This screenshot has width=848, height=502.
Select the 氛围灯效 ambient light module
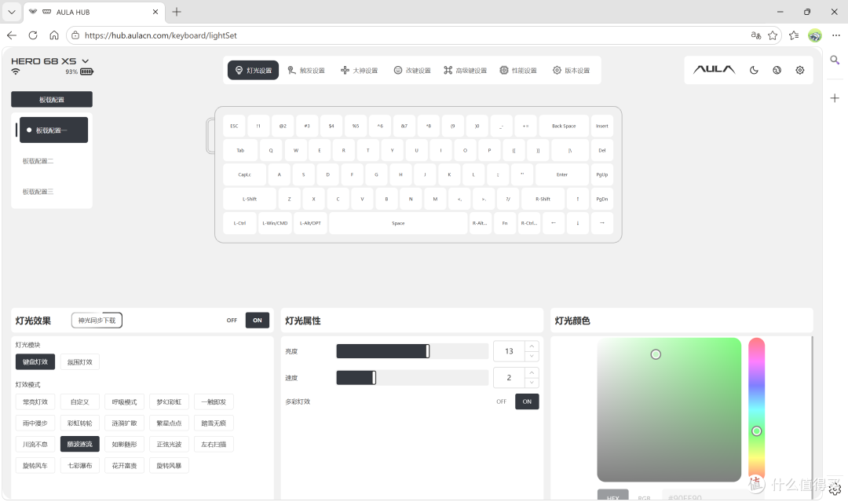coord(80,362)
